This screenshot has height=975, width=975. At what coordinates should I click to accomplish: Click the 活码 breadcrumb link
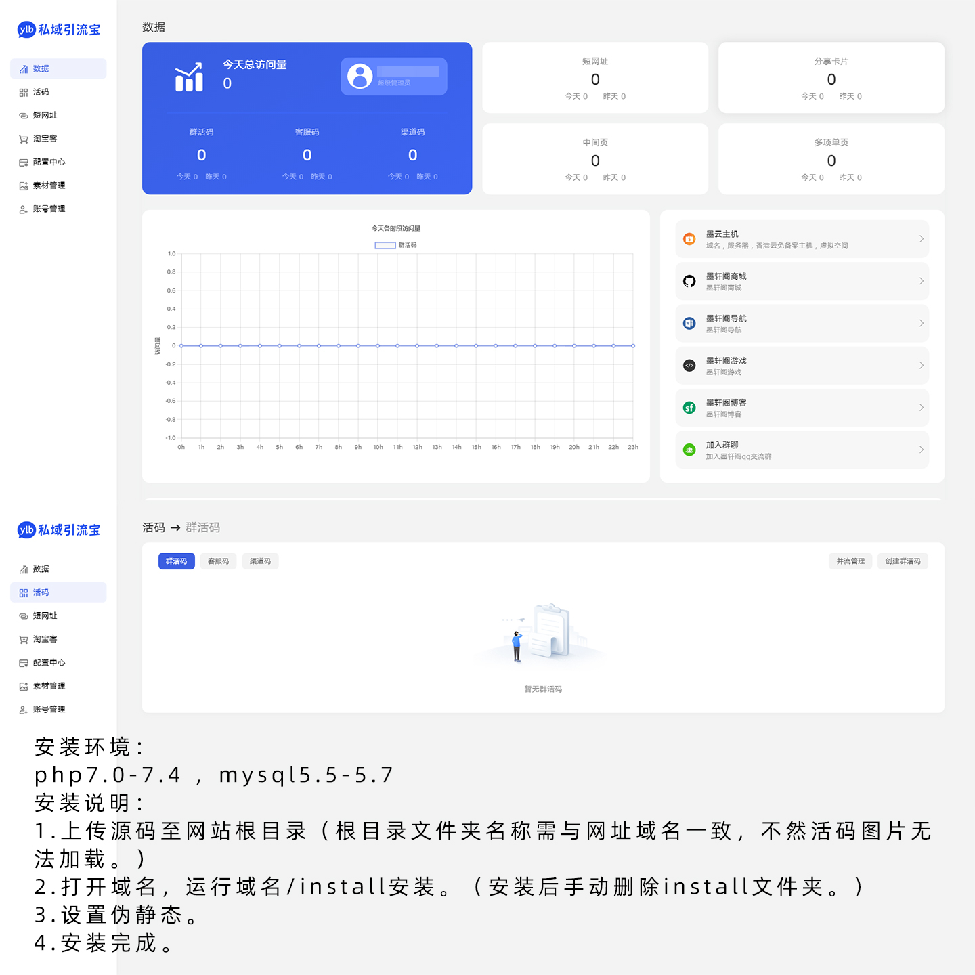(x=154, y=527)
